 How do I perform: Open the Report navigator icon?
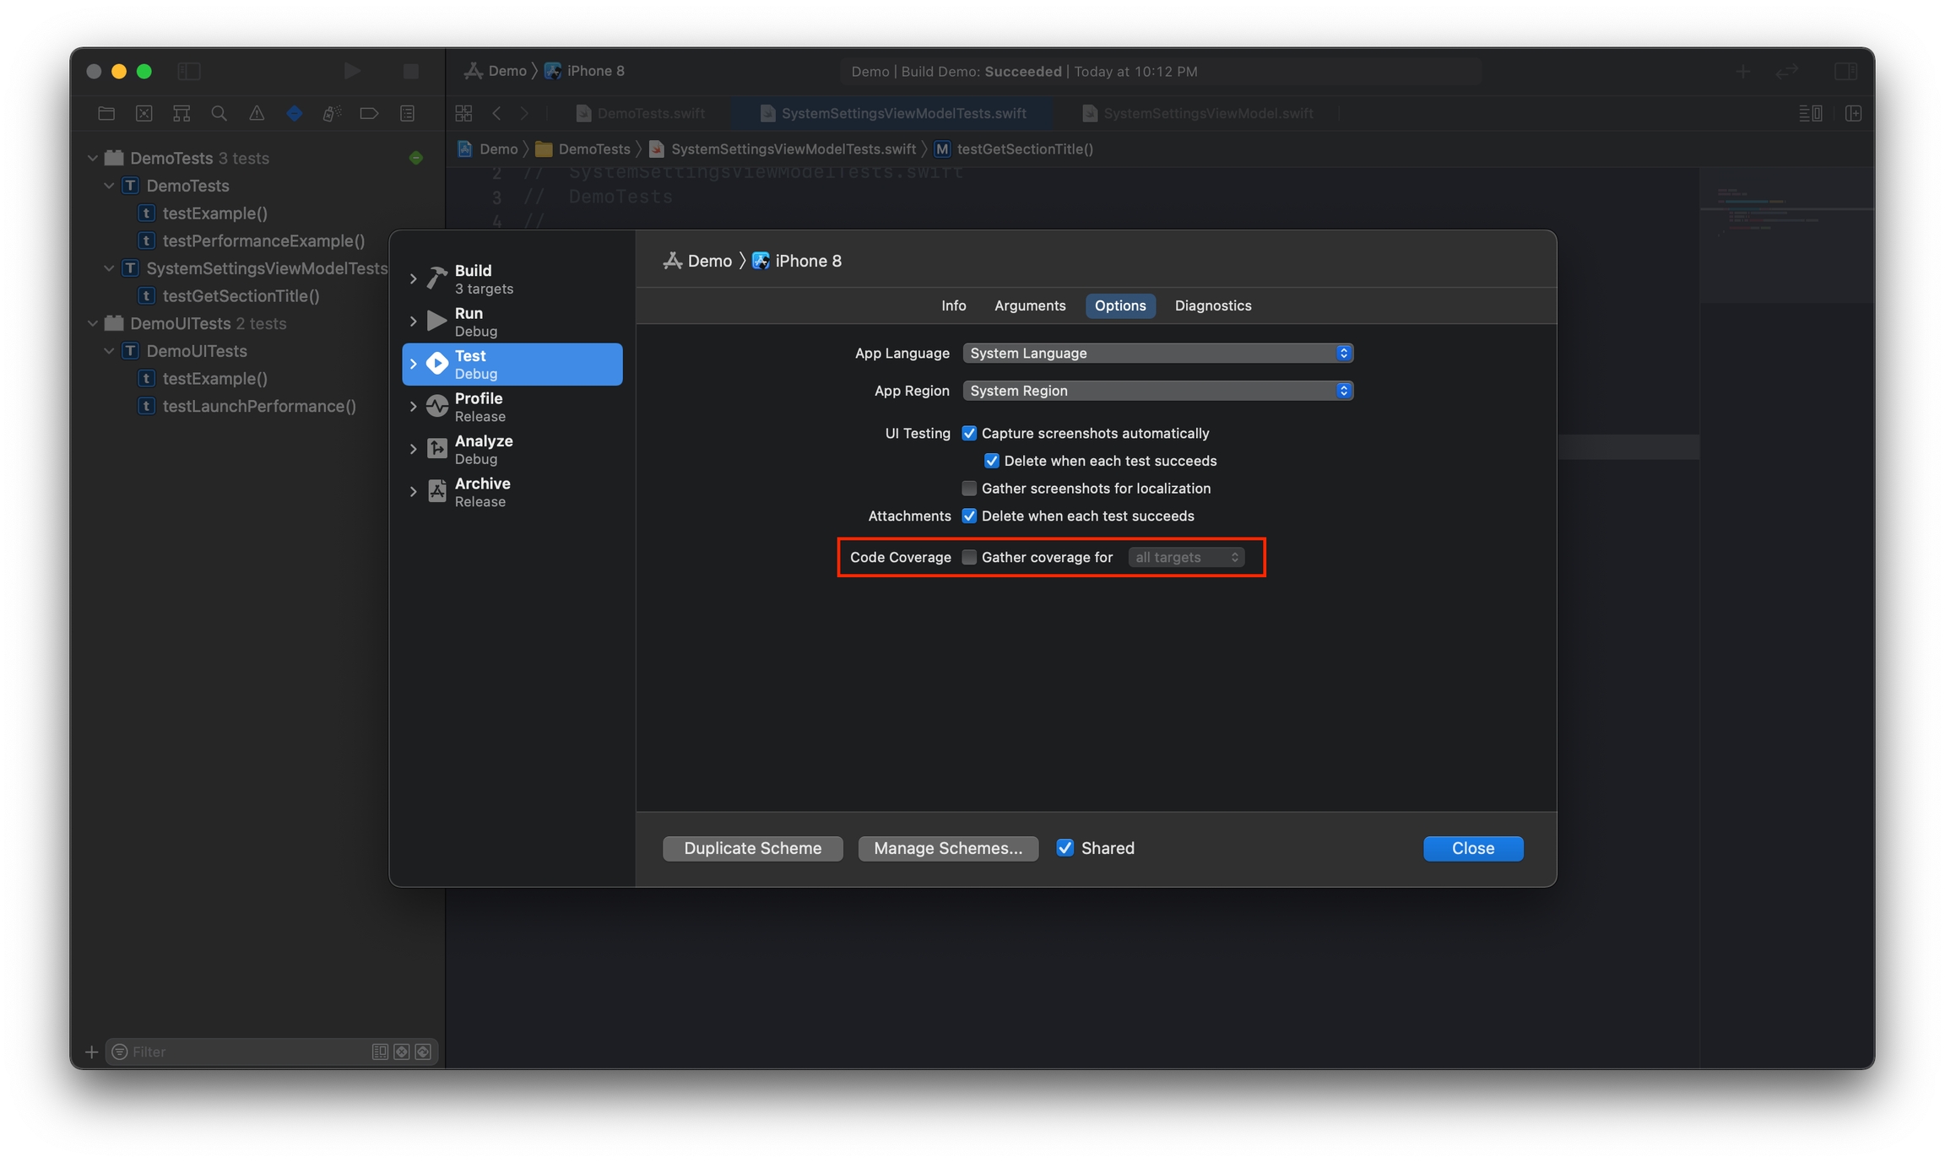407,113
